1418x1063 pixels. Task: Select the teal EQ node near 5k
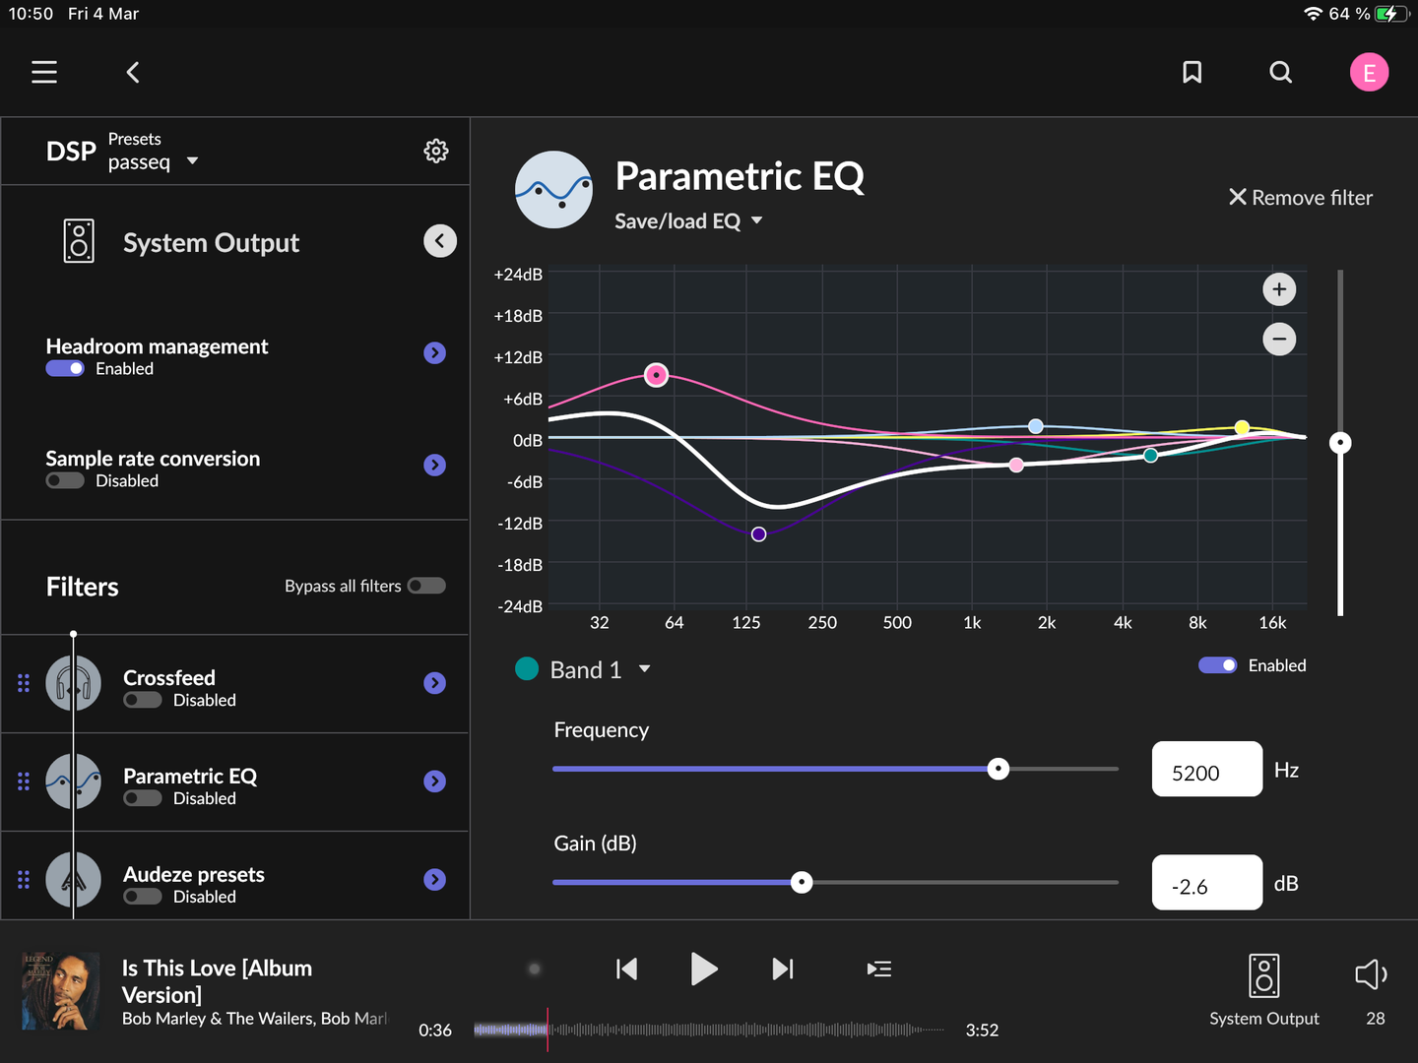point(1150,456)
